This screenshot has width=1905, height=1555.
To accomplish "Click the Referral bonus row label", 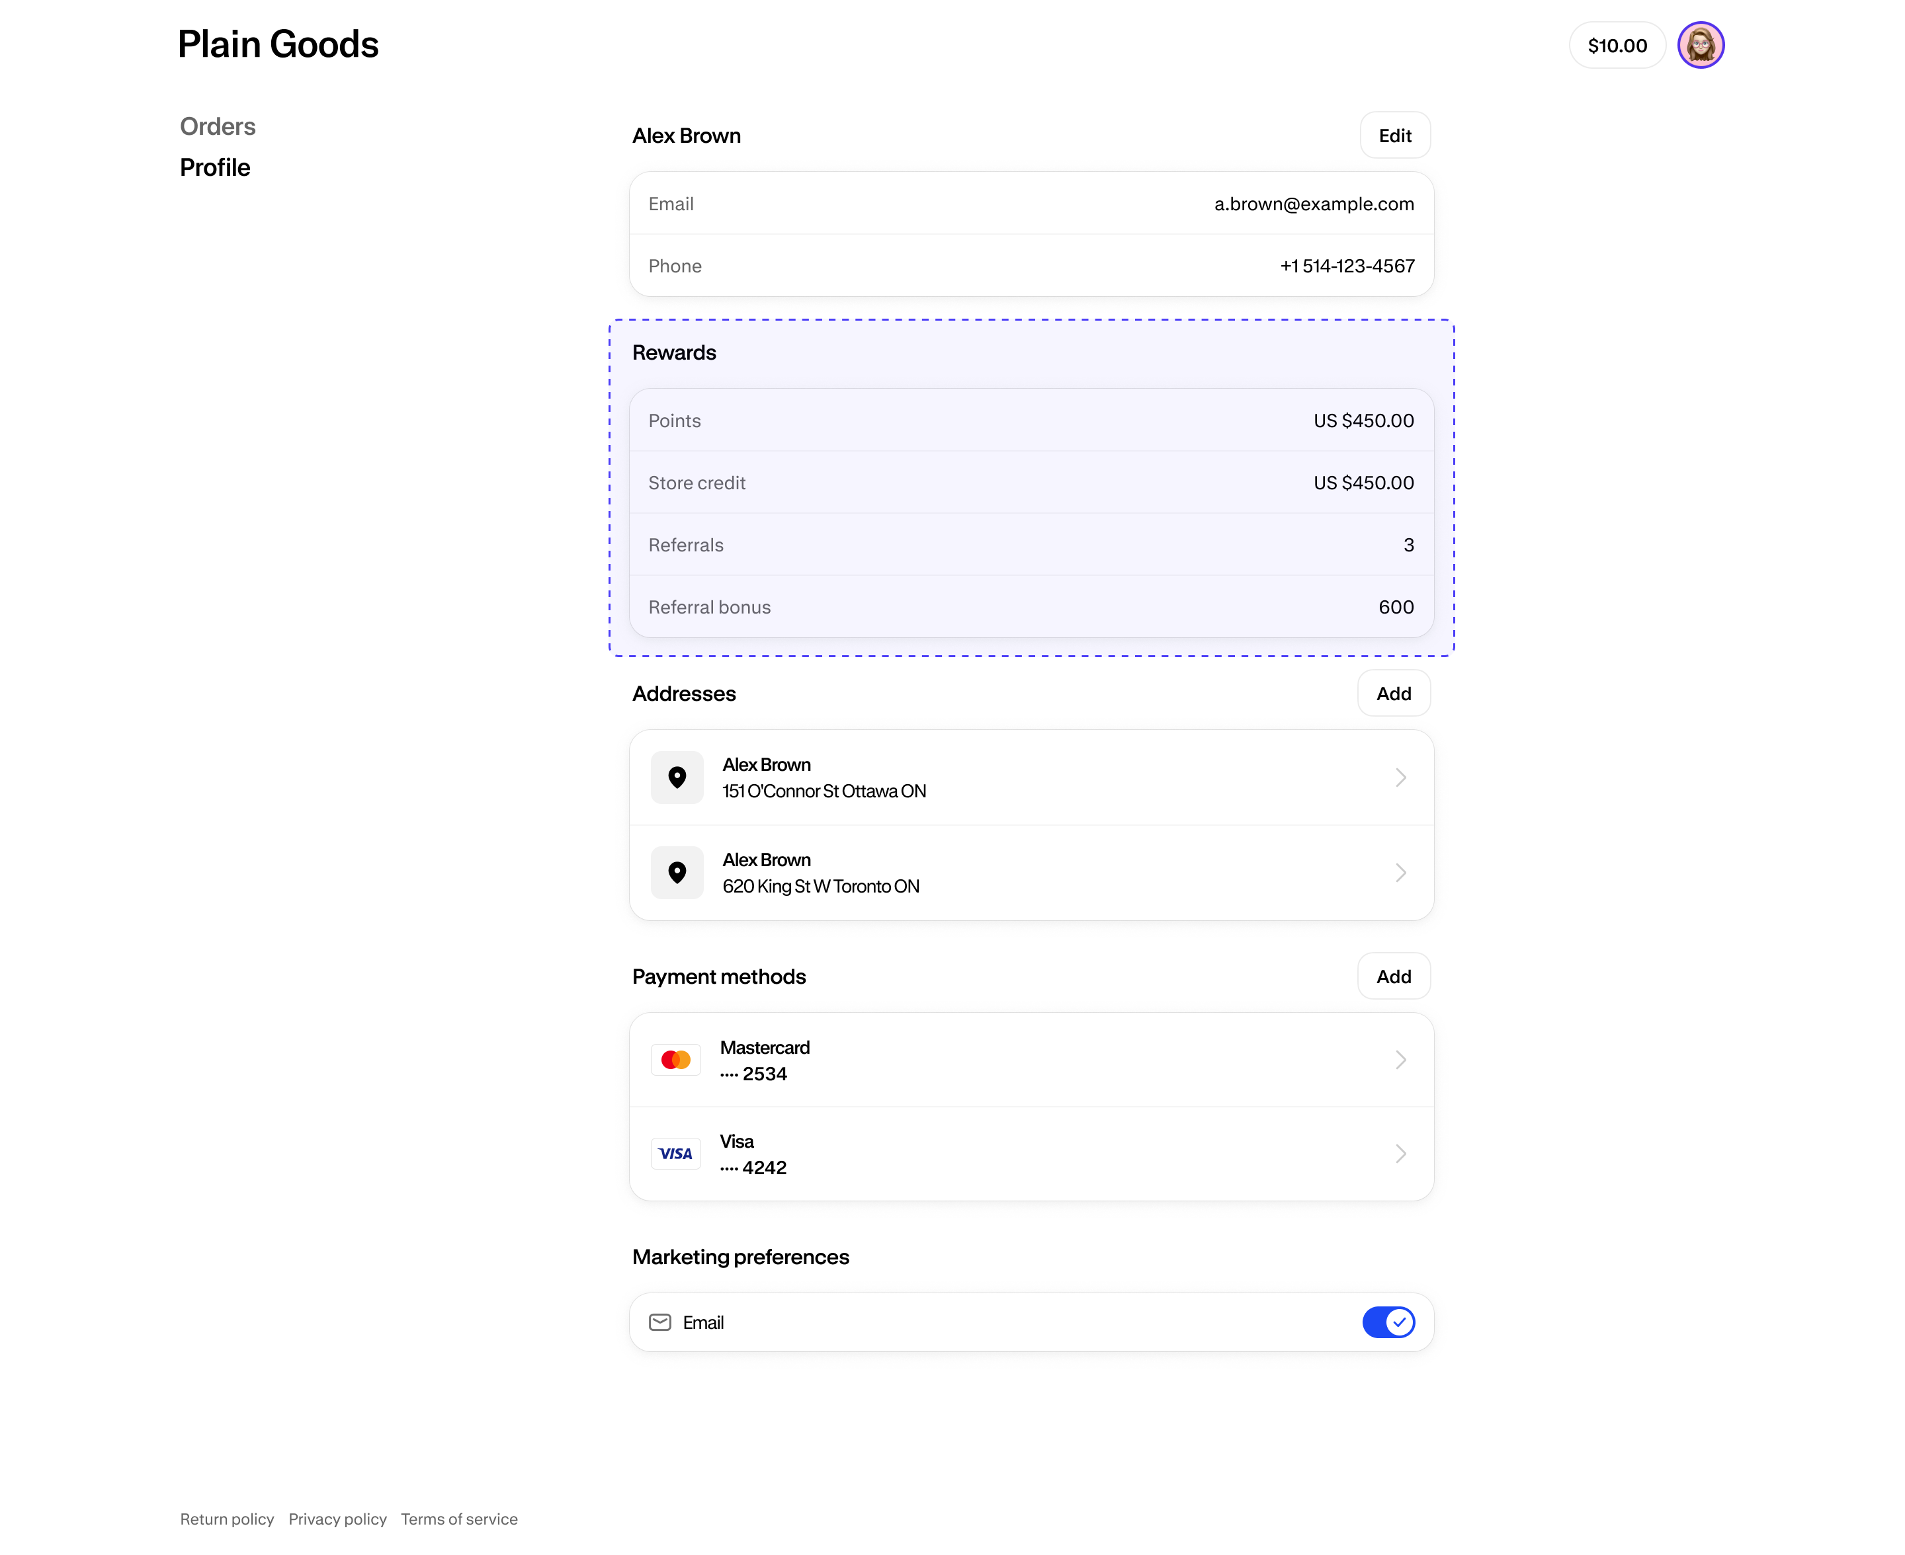I will click(x=709, y=608).
